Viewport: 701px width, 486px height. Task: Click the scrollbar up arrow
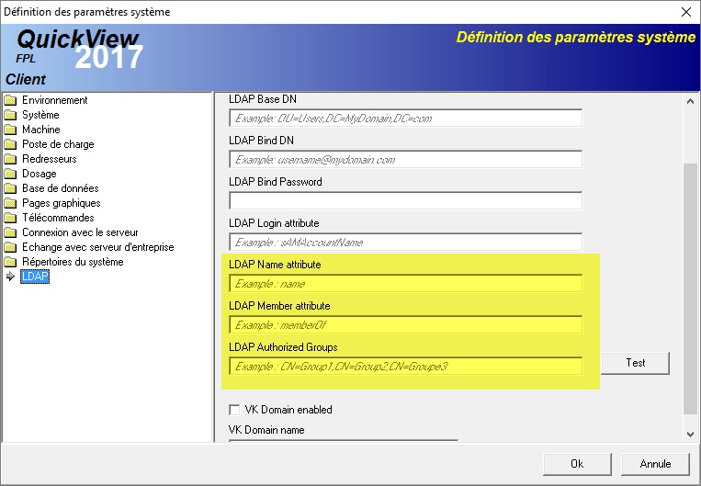click(690, 101)
